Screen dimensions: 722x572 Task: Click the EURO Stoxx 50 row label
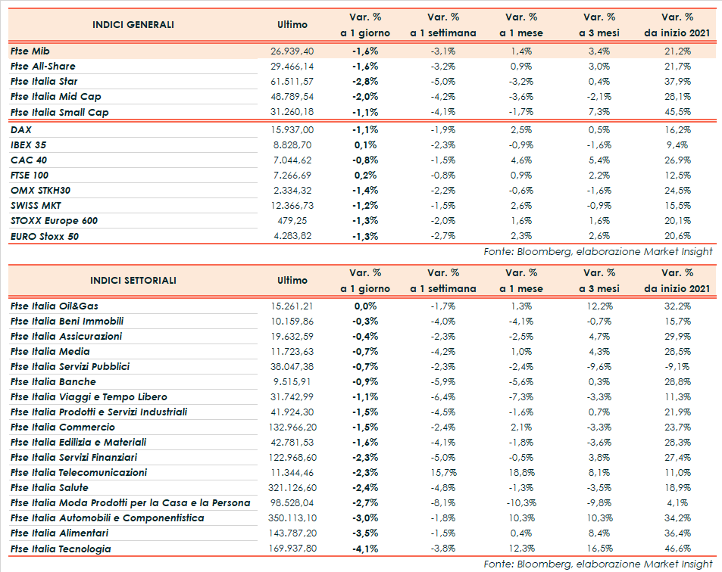point(45,236)
